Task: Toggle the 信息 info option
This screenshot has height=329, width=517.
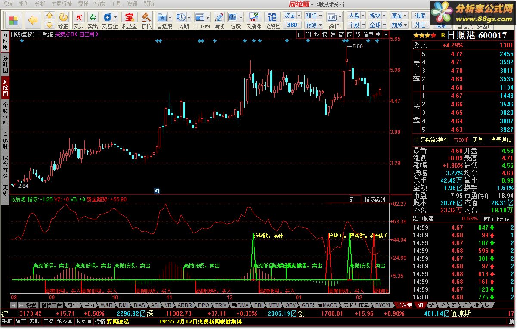Action: click(368, 34)
